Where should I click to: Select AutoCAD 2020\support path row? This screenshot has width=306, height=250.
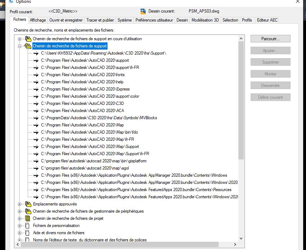(85, 60)
